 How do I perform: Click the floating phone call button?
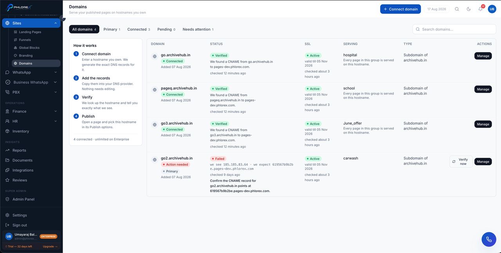pyautogui.click(x=489, y=239)
